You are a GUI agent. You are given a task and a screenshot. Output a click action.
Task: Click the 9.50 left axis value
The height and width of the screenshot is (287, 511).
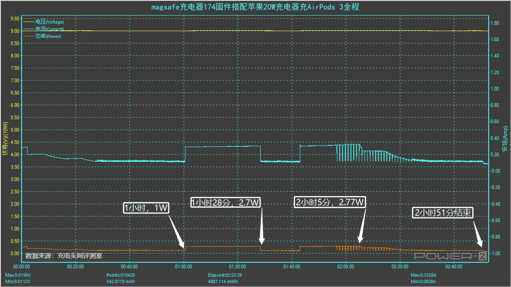pos(15,18)
